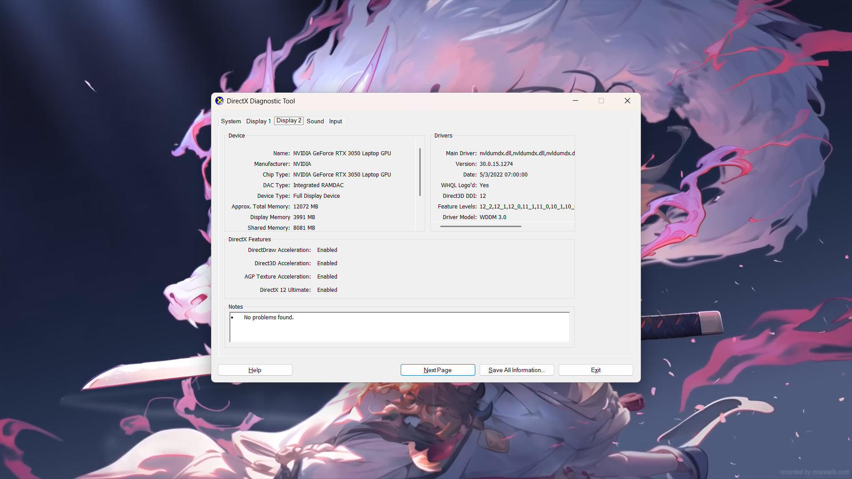Click the Approx. Total Memory label
The image size is (852, 479).
260,207
